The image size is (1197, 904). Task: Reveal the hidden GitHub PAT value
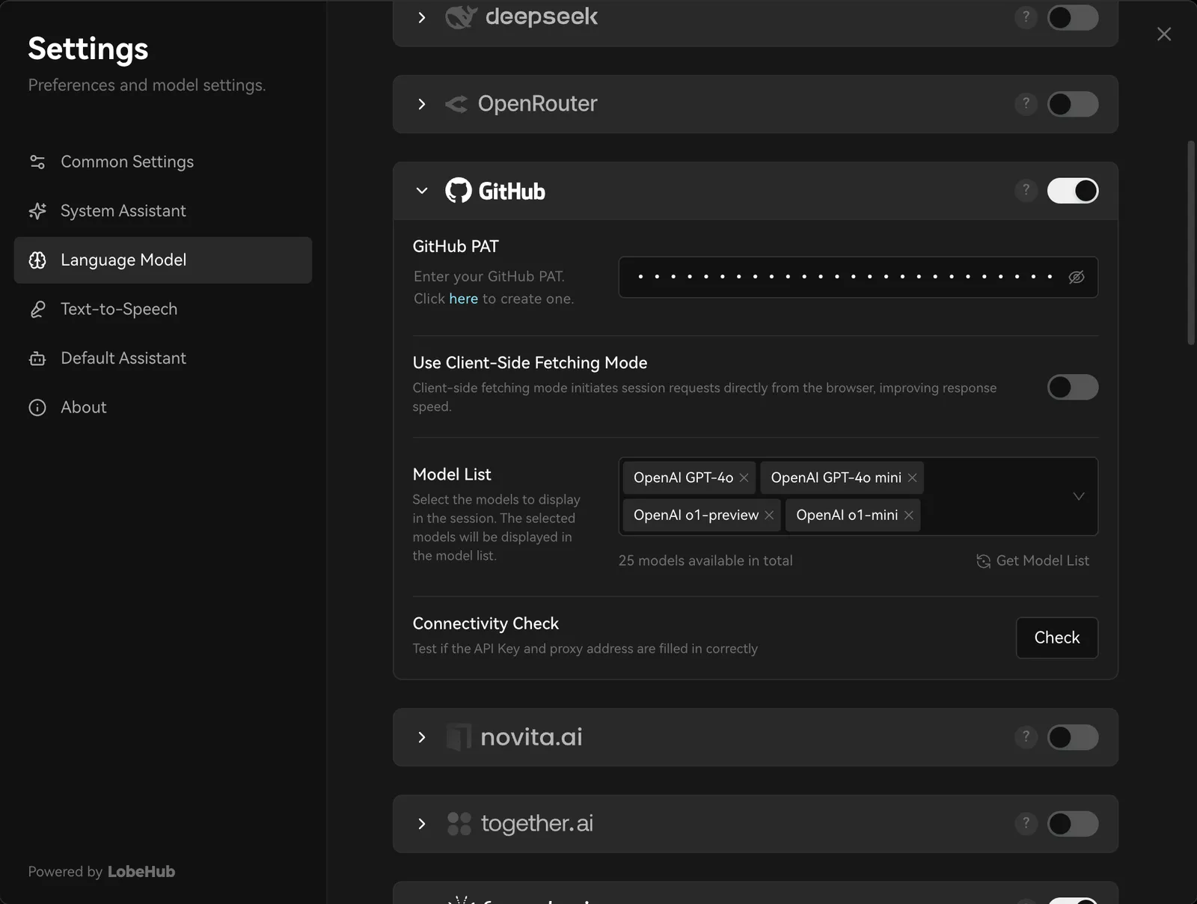(x=1076, y=277)
